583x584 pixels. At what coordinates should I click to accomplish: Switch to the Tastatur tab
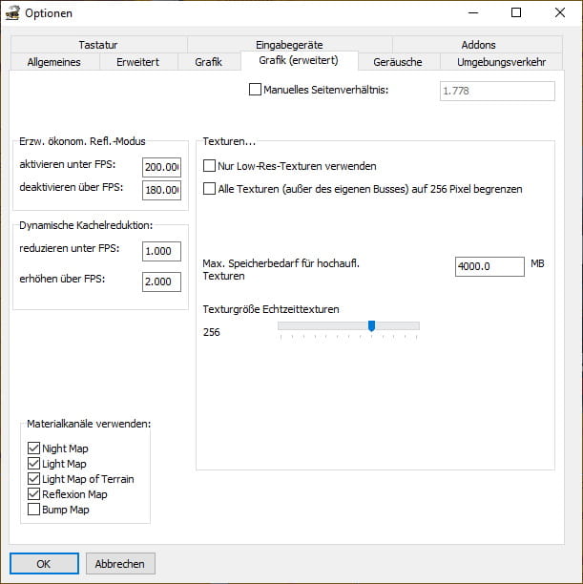pos(99,45)
